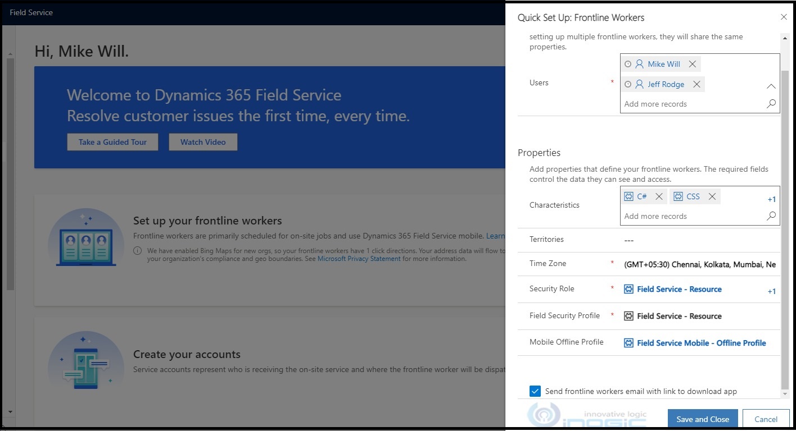Expand the +1 more Characteristics
Screen dimensions: 796x431
click(x=772, y=199)
